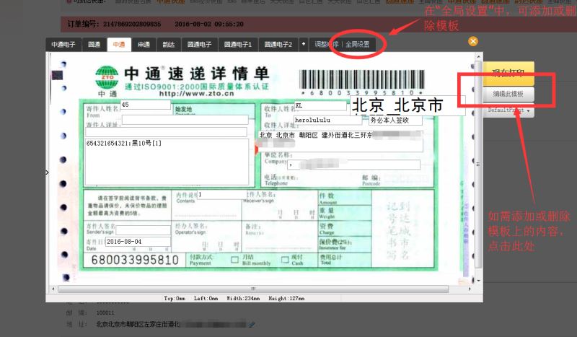The image size is (577, 337).
Task: Click the large 北京_北京市 destination field
Action: (408, 105)
